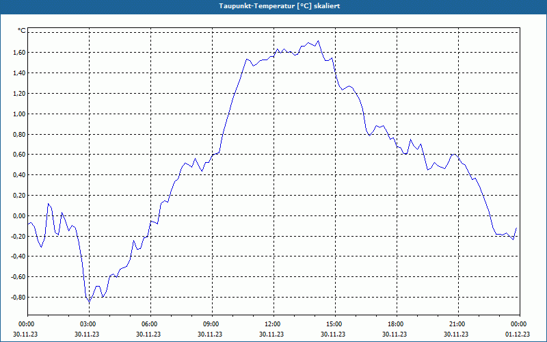Image resolution: width=547 pixels, height=342 pixels.
Task: Select the 06:00 time label
Action: click(x=150, y=324)
